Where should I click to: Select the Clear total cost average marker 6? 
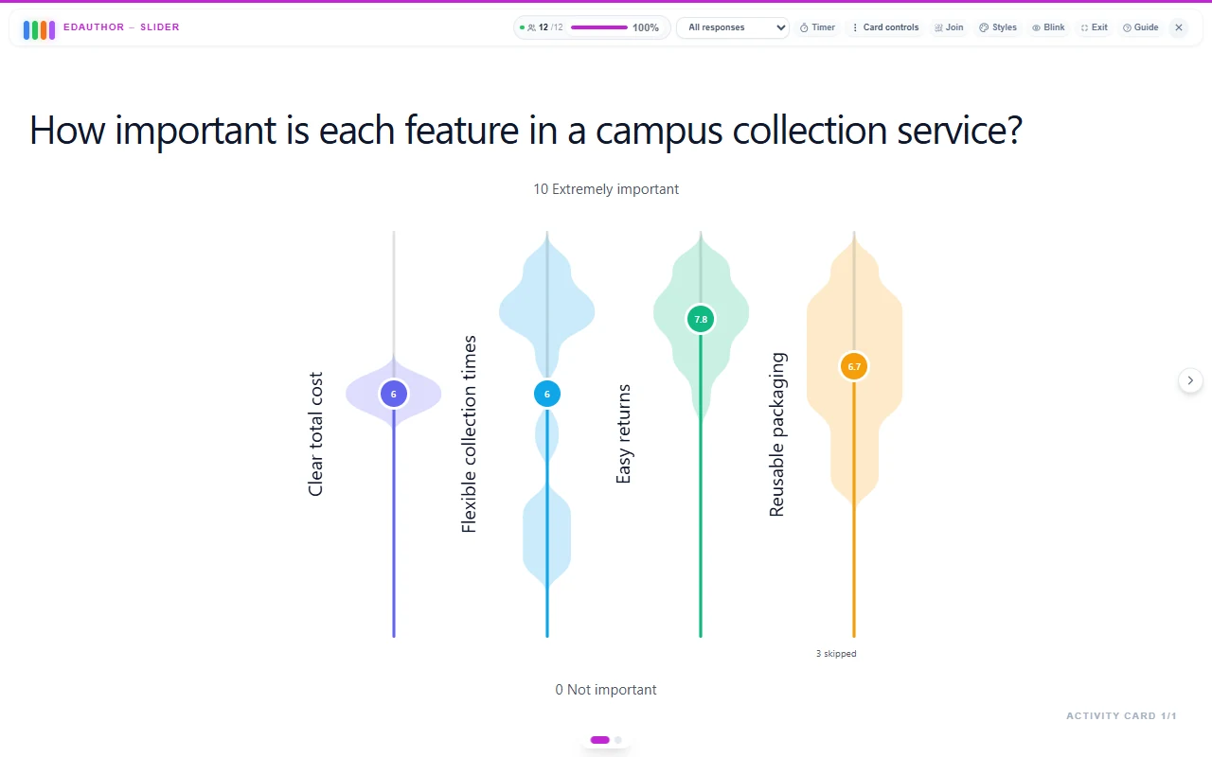point(394,394)
